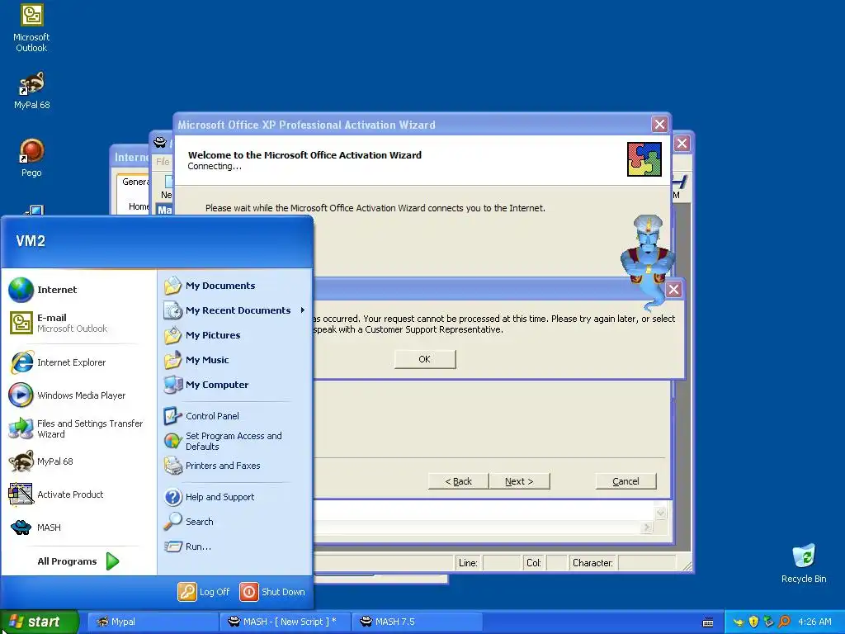This screenshot has width=845, height=634.
Task: Expand All Programs list
Action: coord(78,561)
